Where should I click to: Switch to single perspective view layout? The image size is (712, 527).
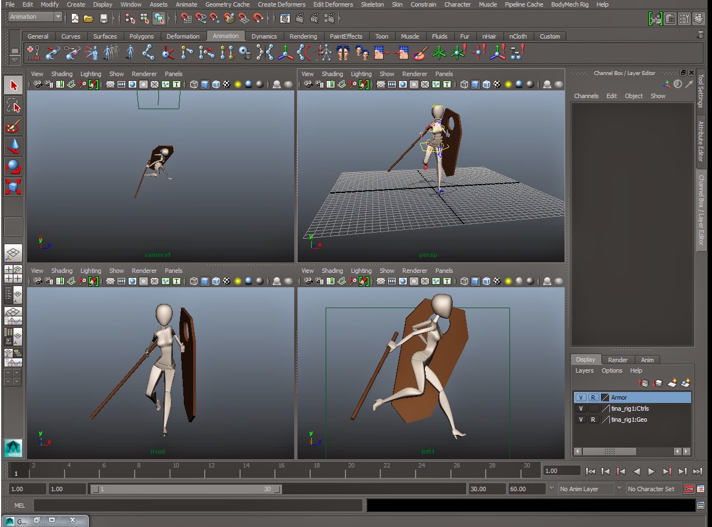13,254
